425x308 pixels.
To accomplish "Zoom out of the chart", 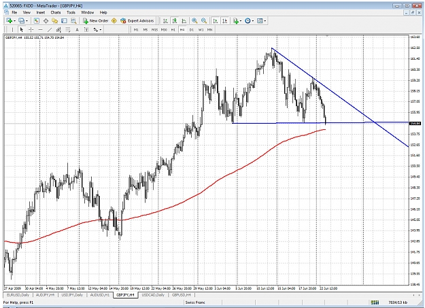I will [204, 20].
